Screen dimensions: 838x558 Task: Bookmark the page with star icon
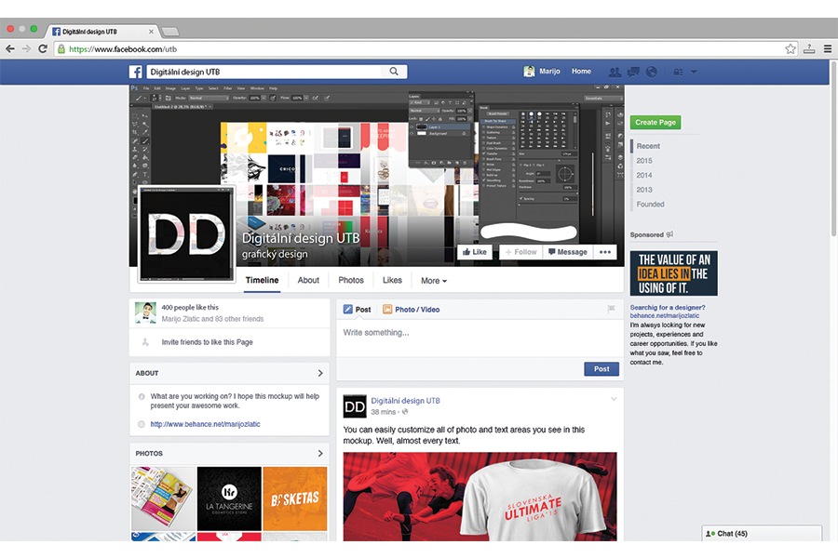click(791, 48)
